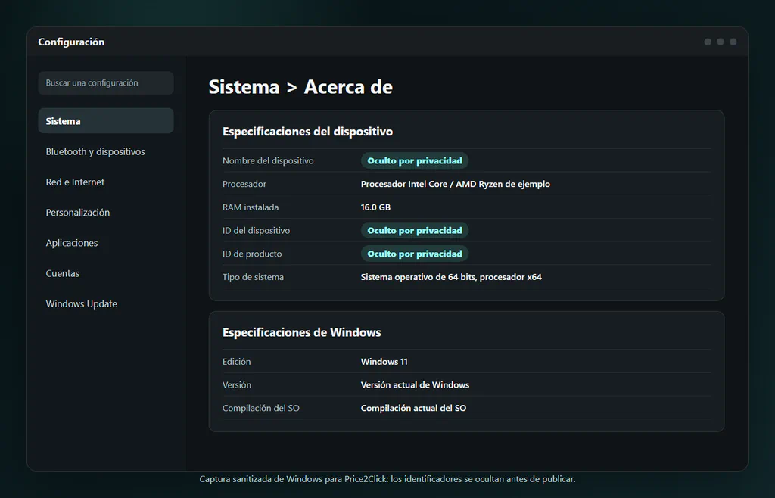
Task: Click the 'Nombre del dispositivo' label
Action: [x=268, y=160]
